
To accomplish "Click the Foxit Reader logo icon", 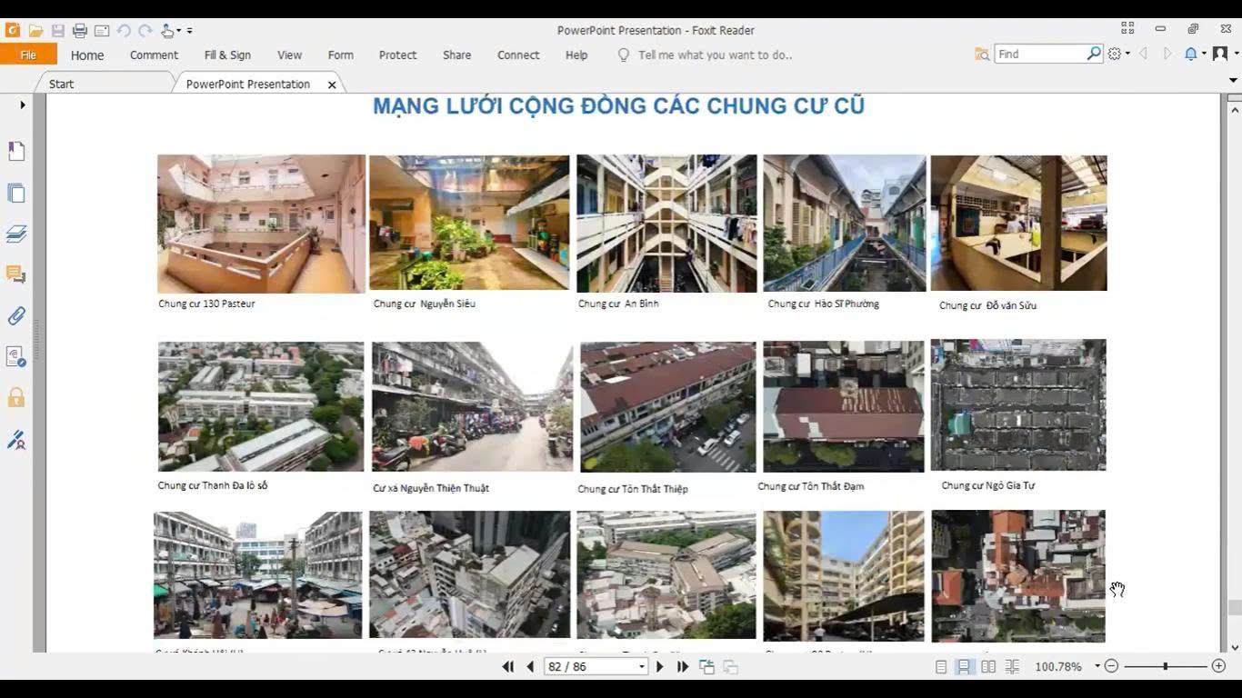I will pyautogui.click(x=13, y=30).
